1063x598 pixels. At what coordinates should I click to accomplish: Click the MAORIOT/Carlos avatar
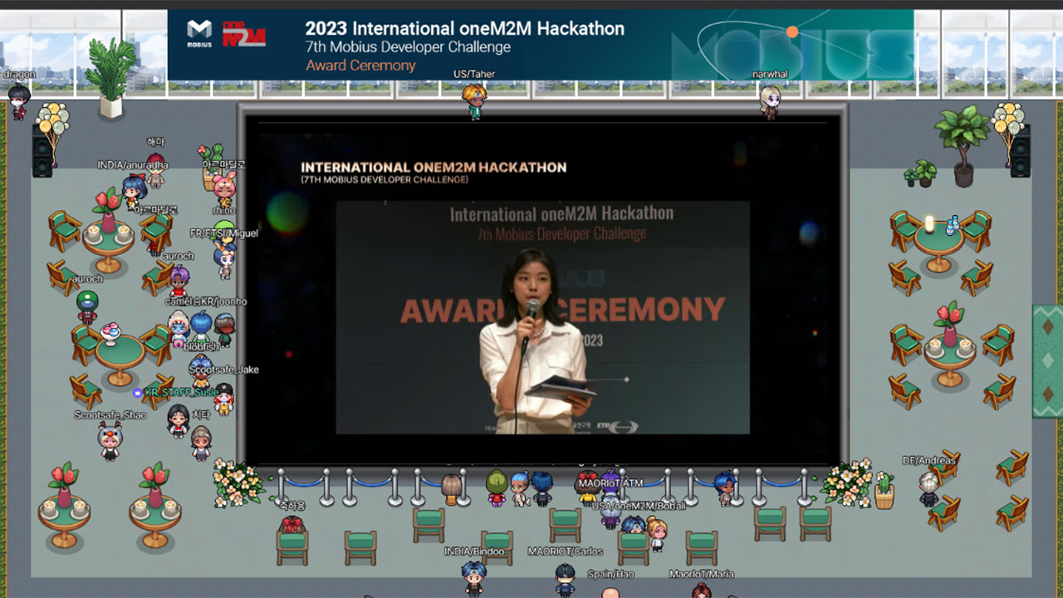(x=566, y=578)
